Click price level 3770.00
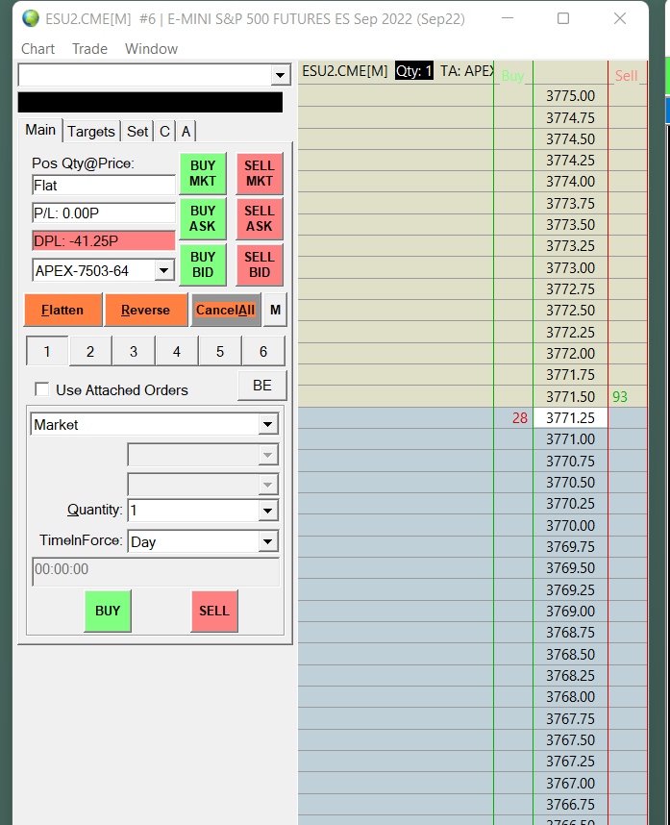Image resolution: width=670 pixels, height=825 pixels. coord(571,526)
